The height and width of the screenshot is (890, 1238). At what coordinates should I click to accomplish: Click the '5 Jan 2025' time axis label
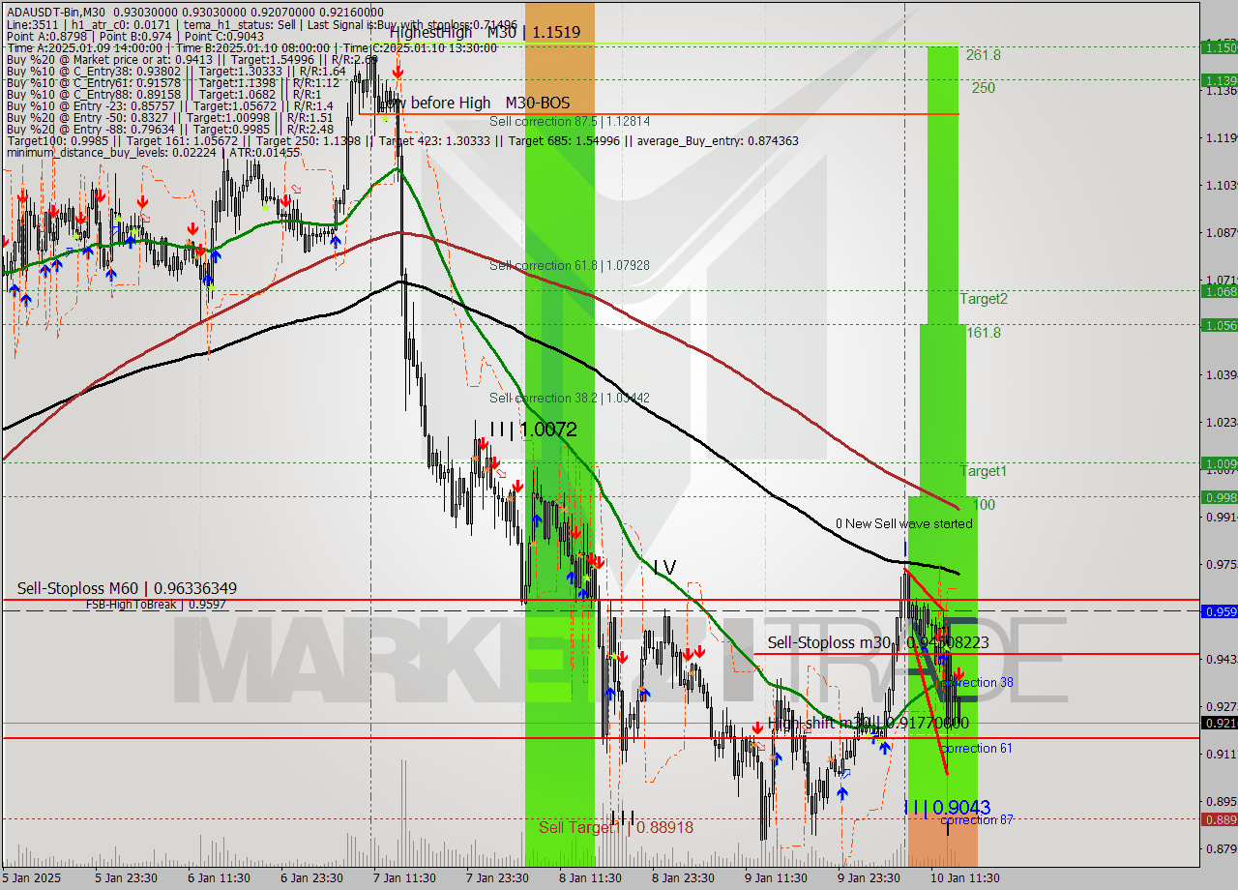pos(30,878)
